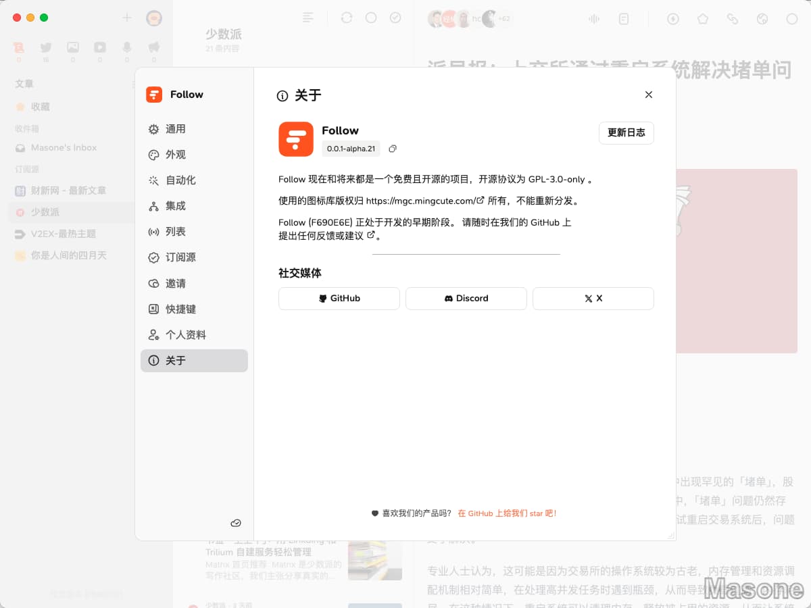The width and height of the screenshot is (811, 608).
Task: Click the plus add-feed icon in main window
Action: (x=126, y=18)
